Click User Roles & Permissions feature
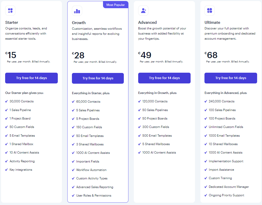 point(94,196)
